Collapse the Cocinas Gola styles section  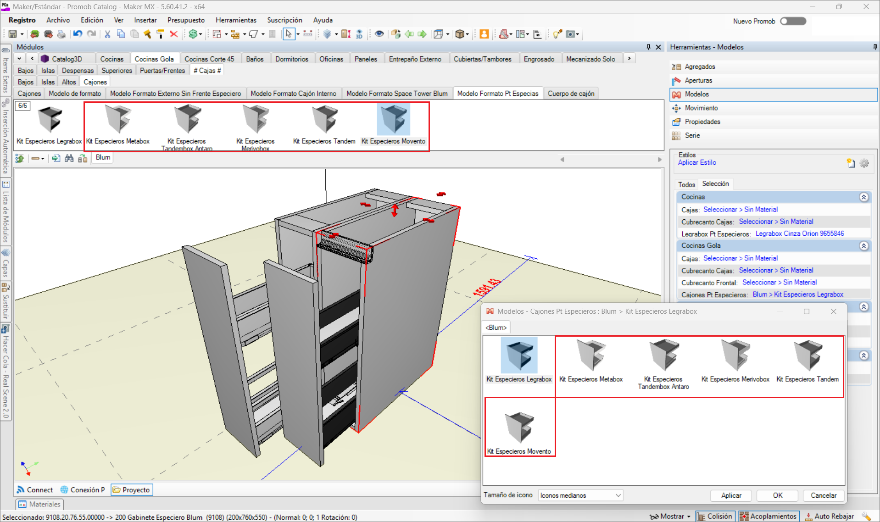coord(863,246)
